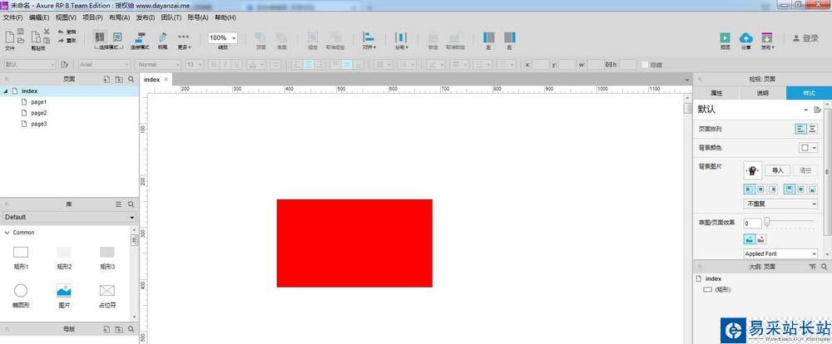832x344 pixels.
Task: Select the Pen tool
Action: click(x=163, y=37)
